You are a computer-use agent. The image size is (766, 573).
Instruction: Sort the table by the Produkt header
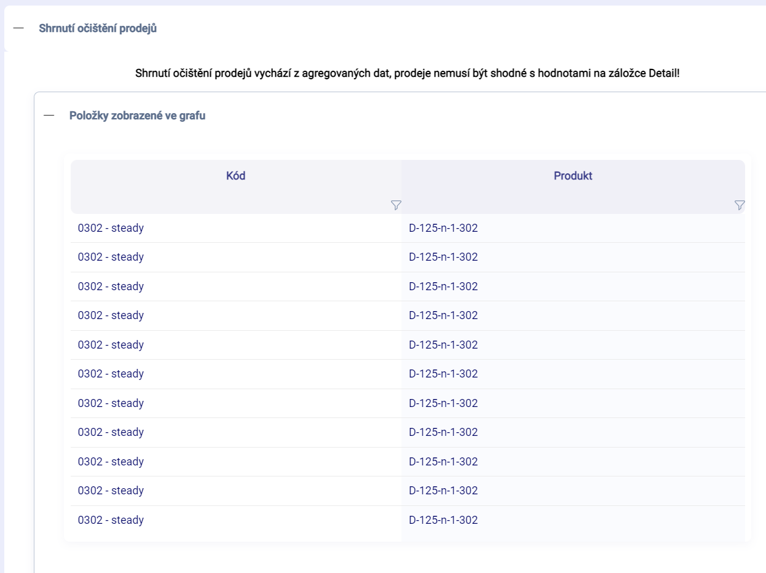pyautogui.click(x=572, y=176)
